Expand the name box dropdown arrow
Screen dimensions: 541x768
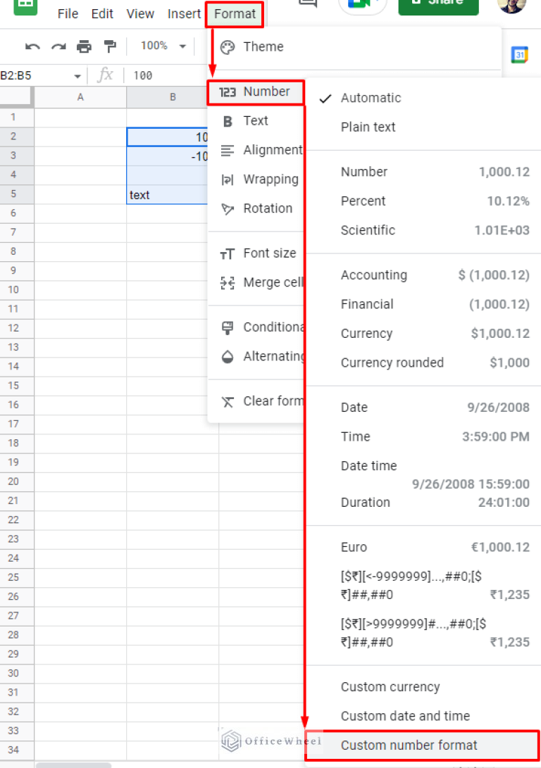point(77,75)
